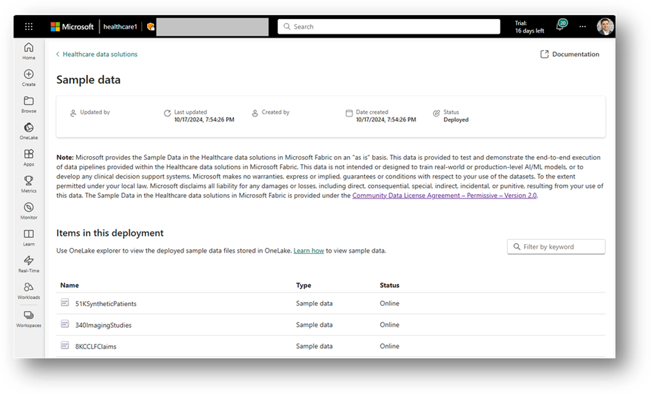
Task: Click the Filter by keyword field
Action: (556, 247)
